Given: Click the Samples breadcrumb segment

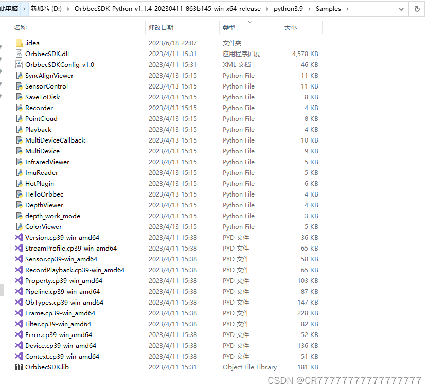Looking at the screenshot, I should [328, 8].
